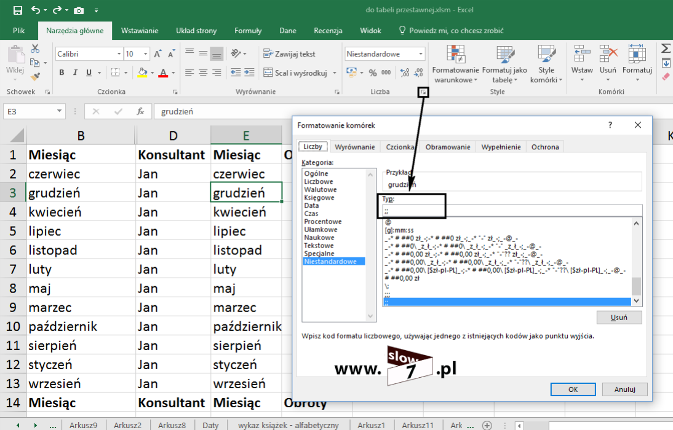Image resolution: width=673 pixels, height=430 pixels.
Task: Decrease font size with the smaller A icon
Action: pos(171,54)
